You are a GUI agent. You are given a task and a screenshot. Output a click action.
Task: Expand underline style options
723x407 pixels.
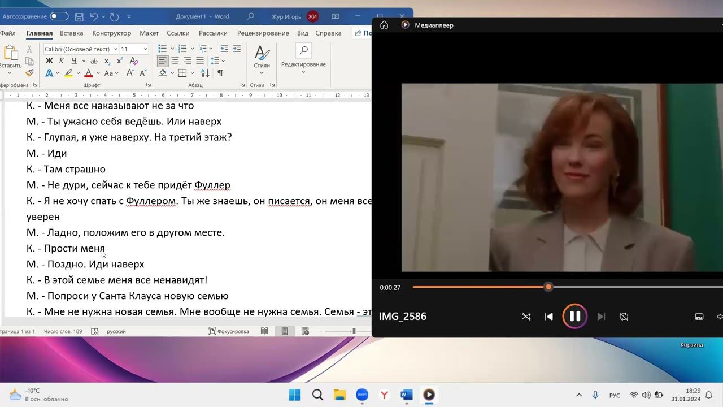tap(84, 61)
